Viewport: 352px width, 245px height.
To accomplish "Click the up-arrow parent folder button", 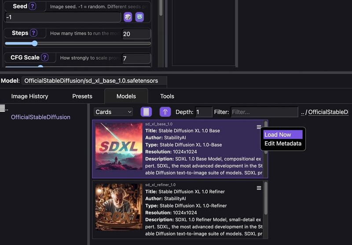I will 165,112.
